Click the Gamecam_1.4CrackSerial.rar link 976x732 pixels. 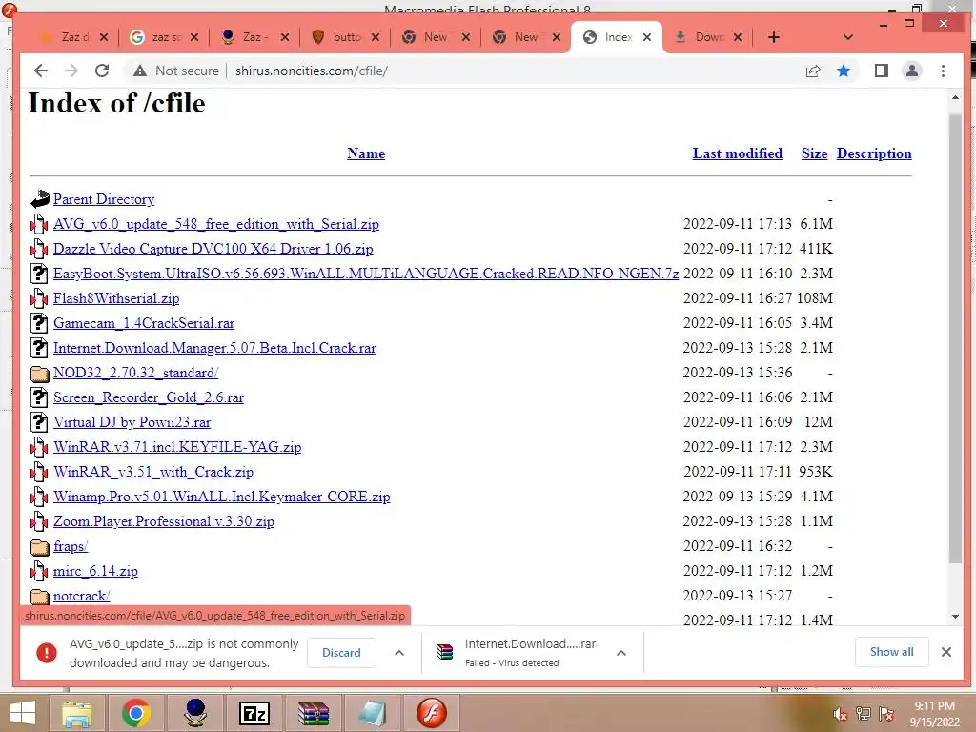tap(144, 324)
